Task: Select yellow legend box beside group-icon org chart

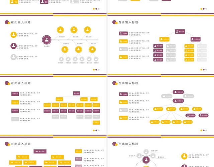Action: point(79,151)
